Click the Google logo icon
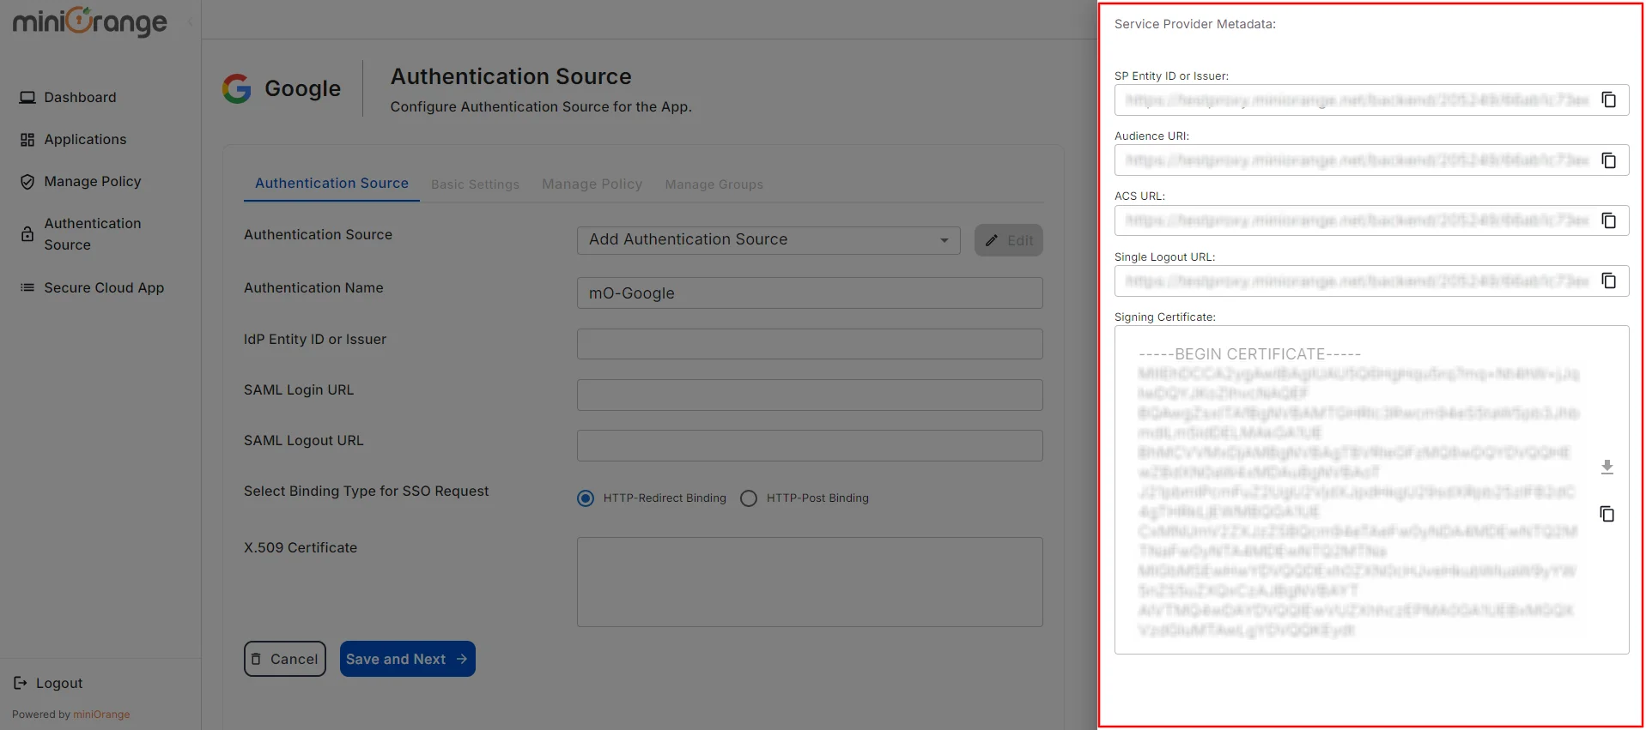Screen dimensions: 1646x730 [x=237, y=88]
